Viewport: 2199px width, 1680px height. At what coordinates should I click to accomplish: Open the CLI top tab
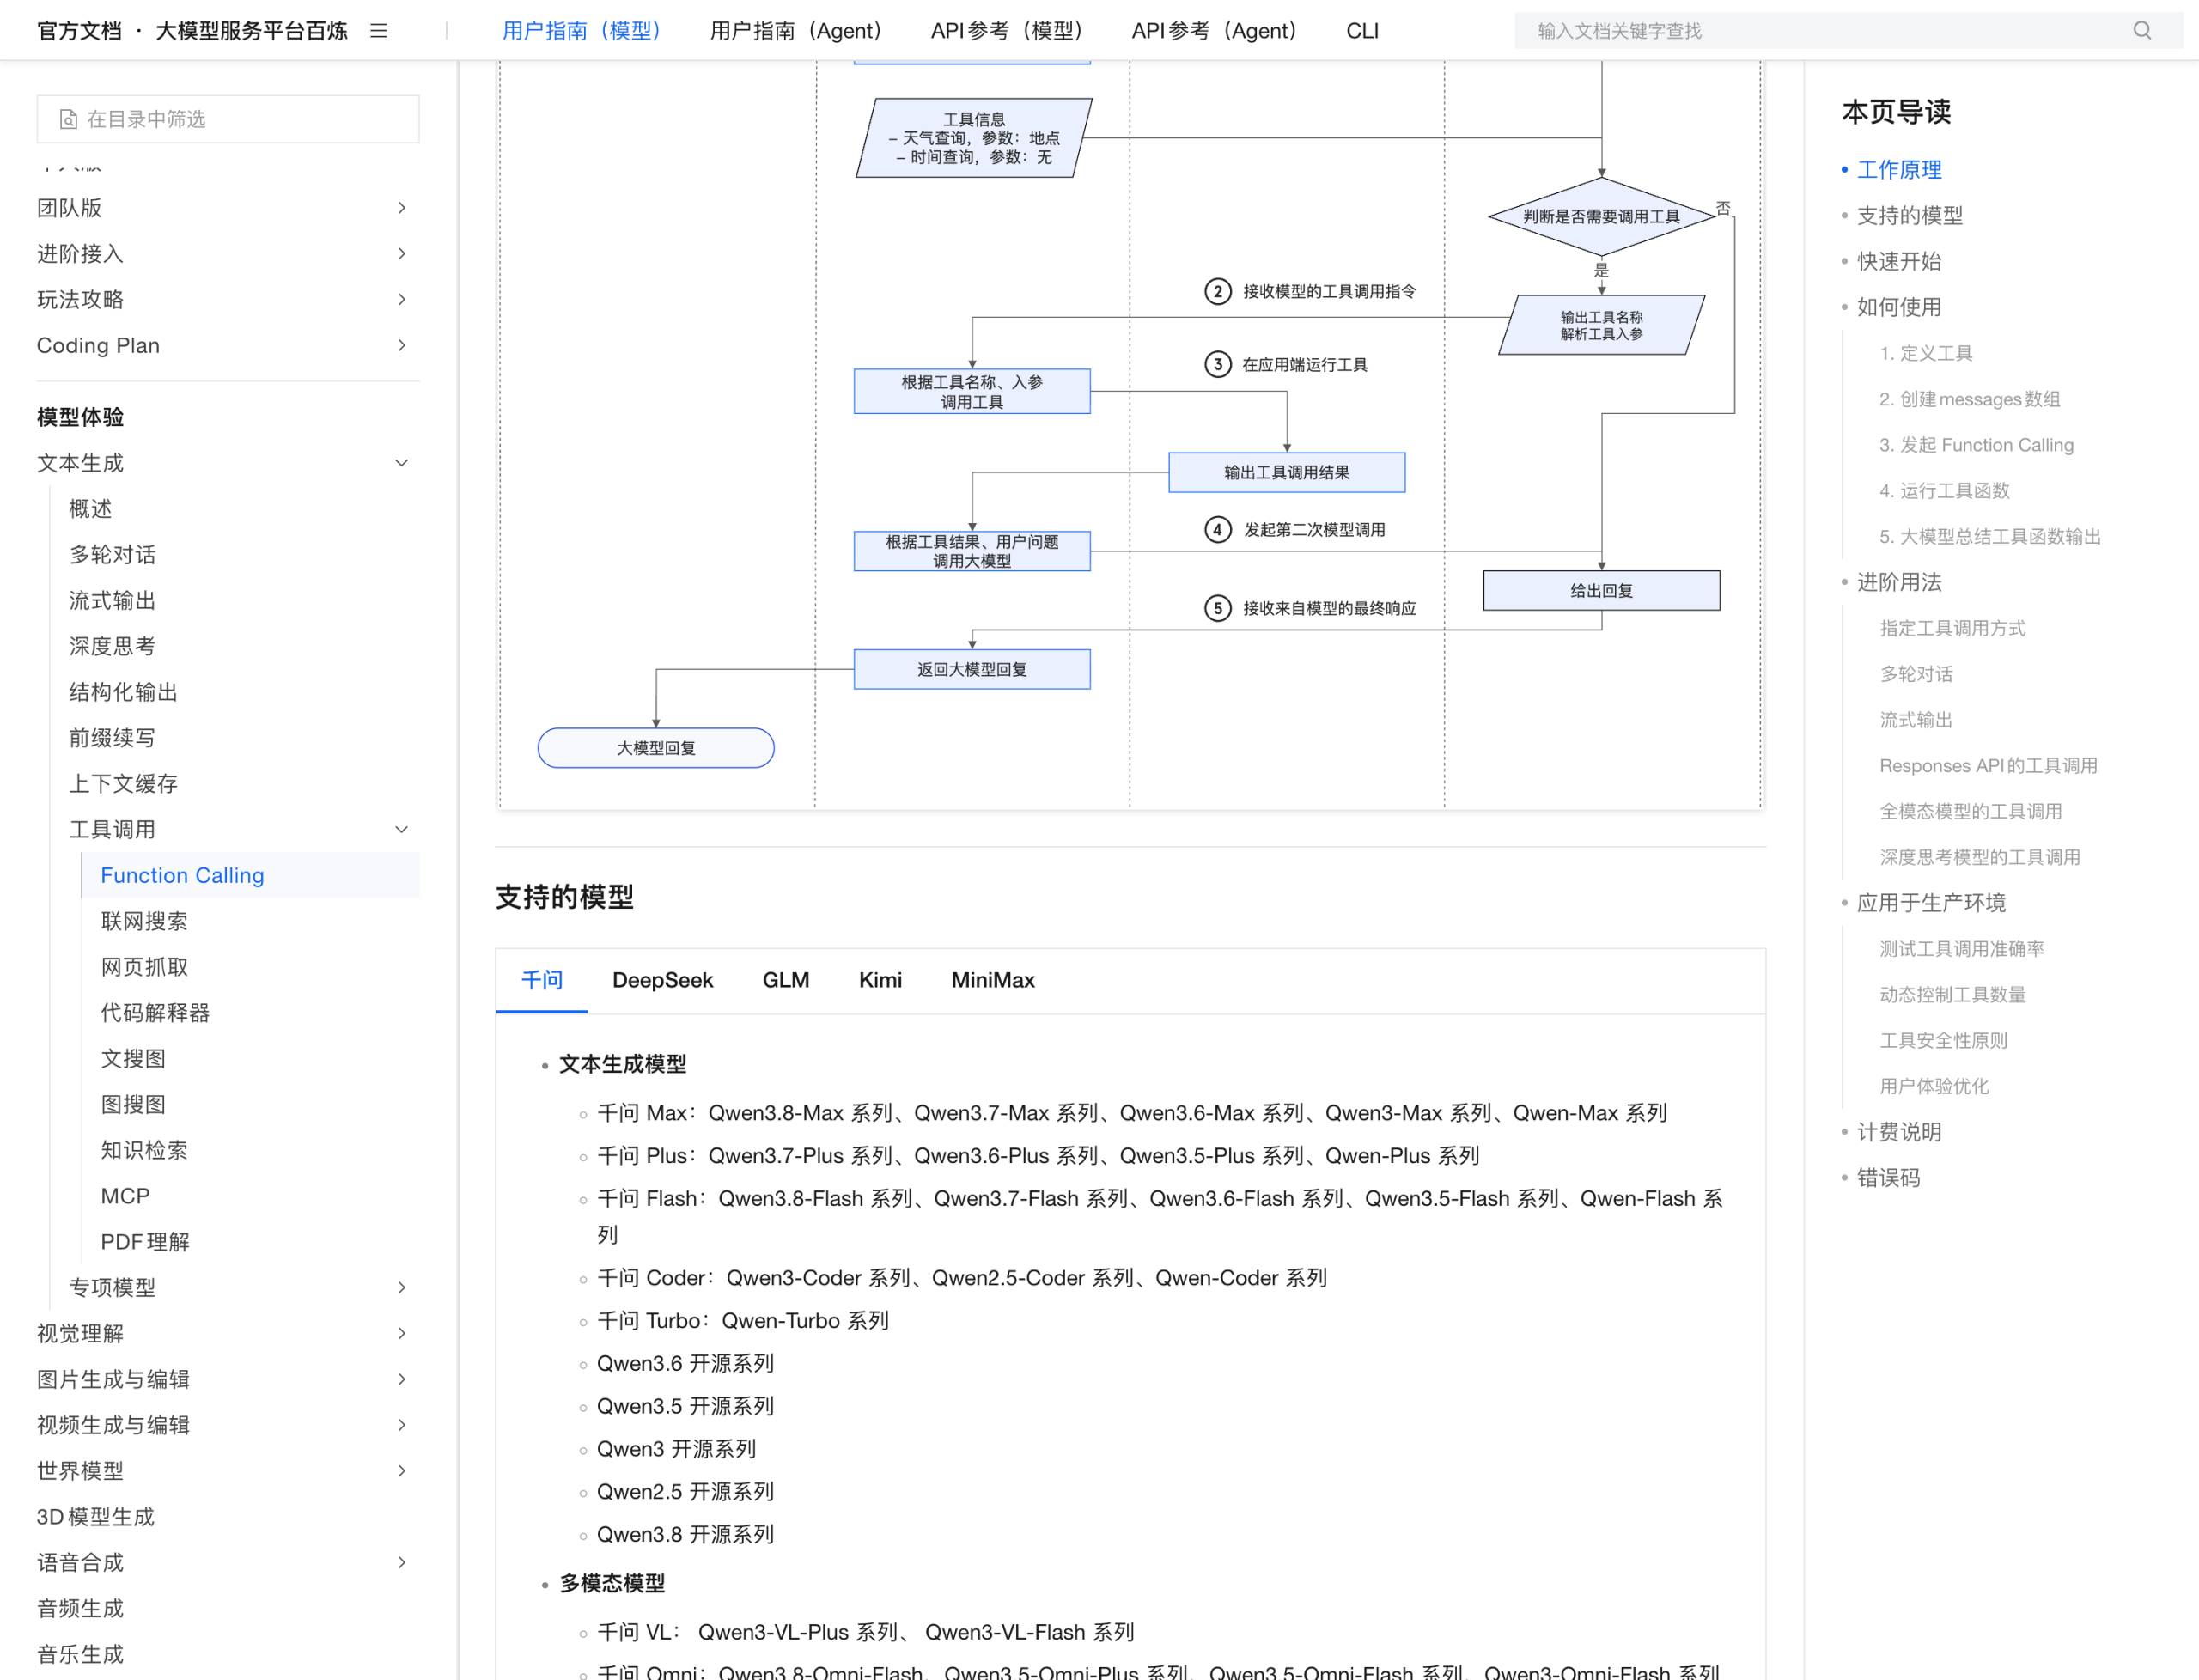click(1362, 31)
